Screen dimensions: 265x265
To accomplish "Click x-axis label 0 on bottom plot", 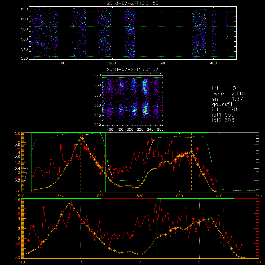I will pos(140,262).
